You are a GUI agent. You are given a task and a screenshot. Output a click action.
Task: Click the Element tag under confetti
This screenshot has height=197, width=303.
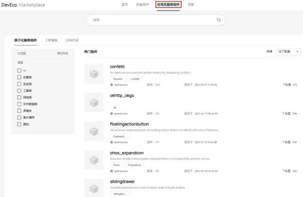[x=118, y=79]
